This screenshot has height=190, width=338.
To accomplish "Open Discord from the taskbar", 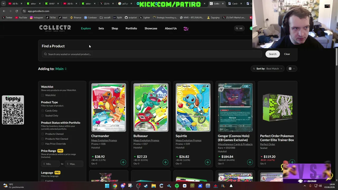I will click(x=123, y=186).
